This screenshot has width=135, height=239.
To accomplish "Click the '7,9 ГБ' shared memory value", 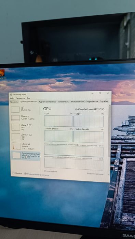I will [101, 159].
